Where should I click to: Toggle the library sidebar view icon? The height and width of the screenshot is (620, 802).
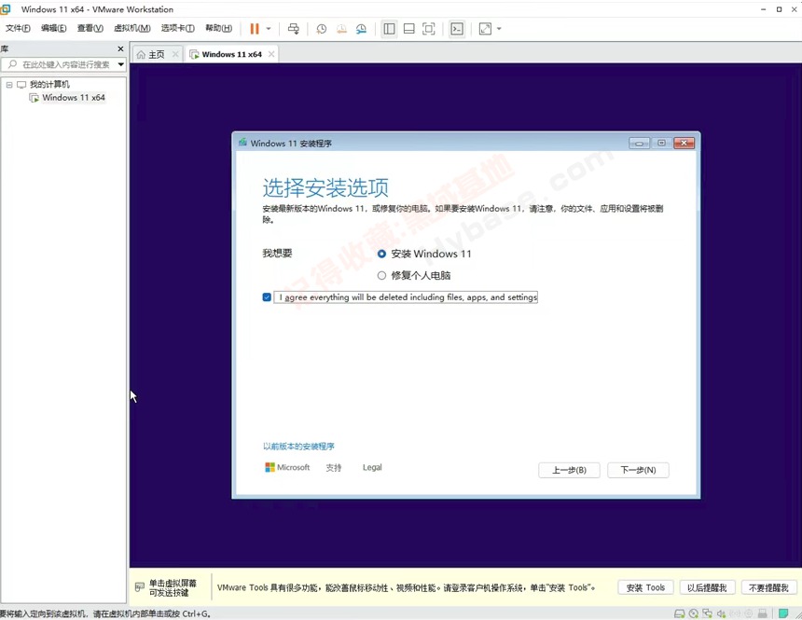(389, 29)
